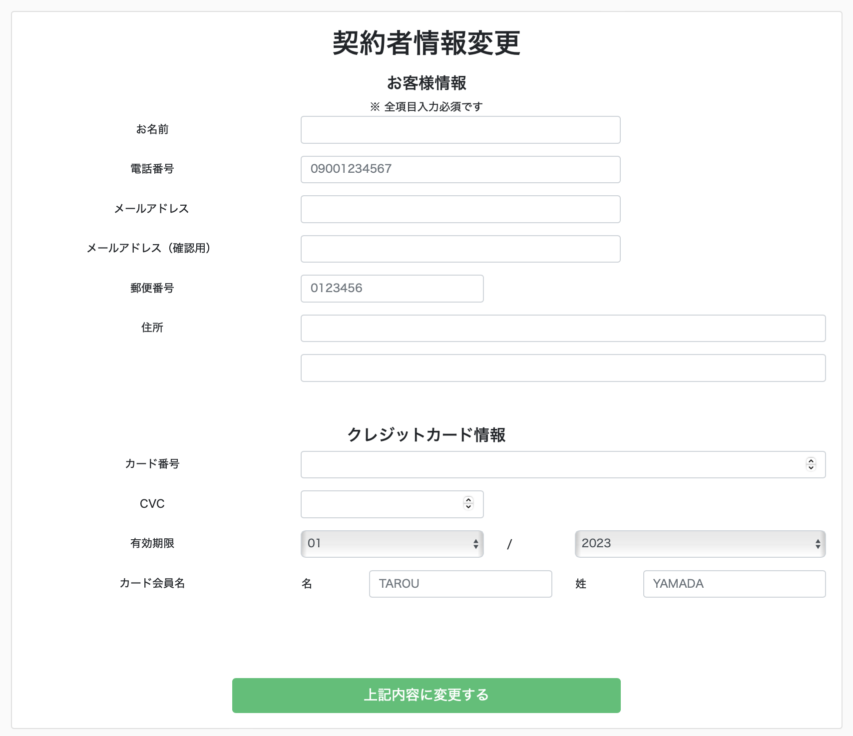Click the 上記内容に変更する green button
This screenshot has width=853, height=736.
426,695
